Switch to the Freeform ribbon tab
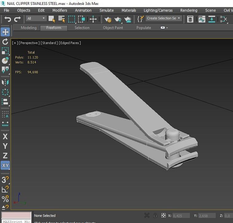 pyautogui.click(x=54, y=28)
